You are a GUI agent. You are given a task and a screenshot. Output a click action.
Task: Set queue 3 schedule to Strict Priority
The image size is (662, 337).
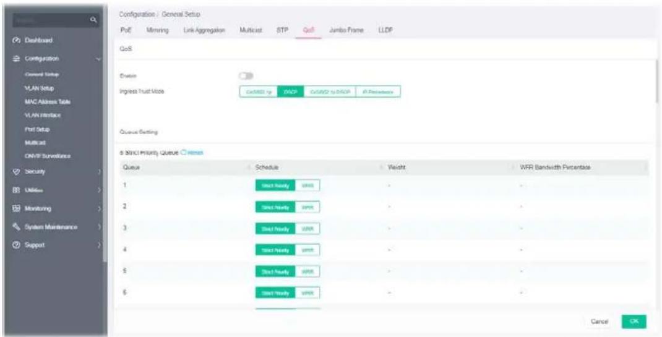275,229
